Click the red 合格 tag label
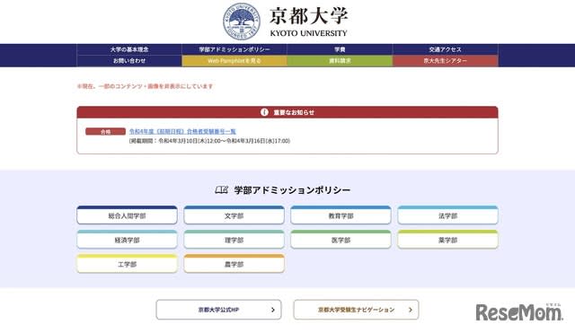 point(106,132)
